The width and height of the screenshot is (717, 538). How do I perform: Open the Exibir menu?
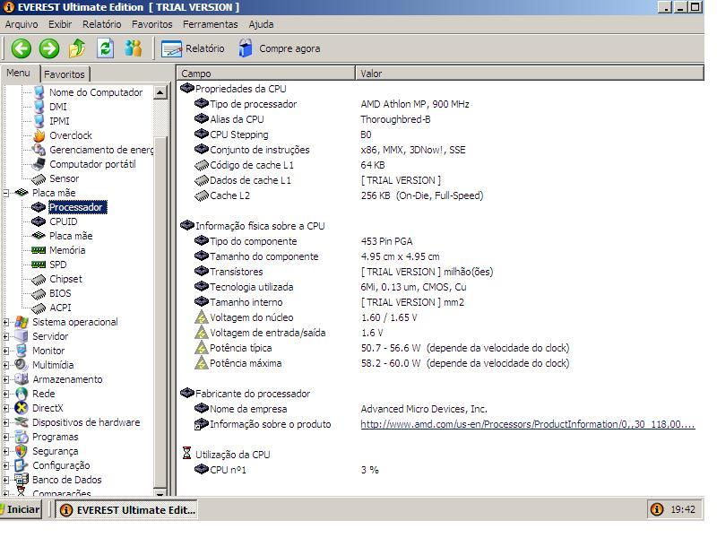(x=60, y=24)
